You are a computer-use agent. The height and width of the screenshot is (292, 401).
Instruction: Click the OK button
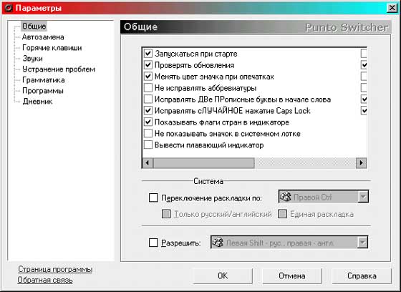223,276
